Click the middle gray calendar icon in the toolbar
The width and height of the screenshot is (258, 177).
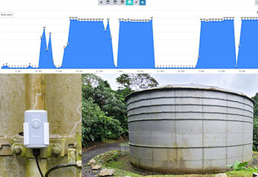(x=115, y=2)
